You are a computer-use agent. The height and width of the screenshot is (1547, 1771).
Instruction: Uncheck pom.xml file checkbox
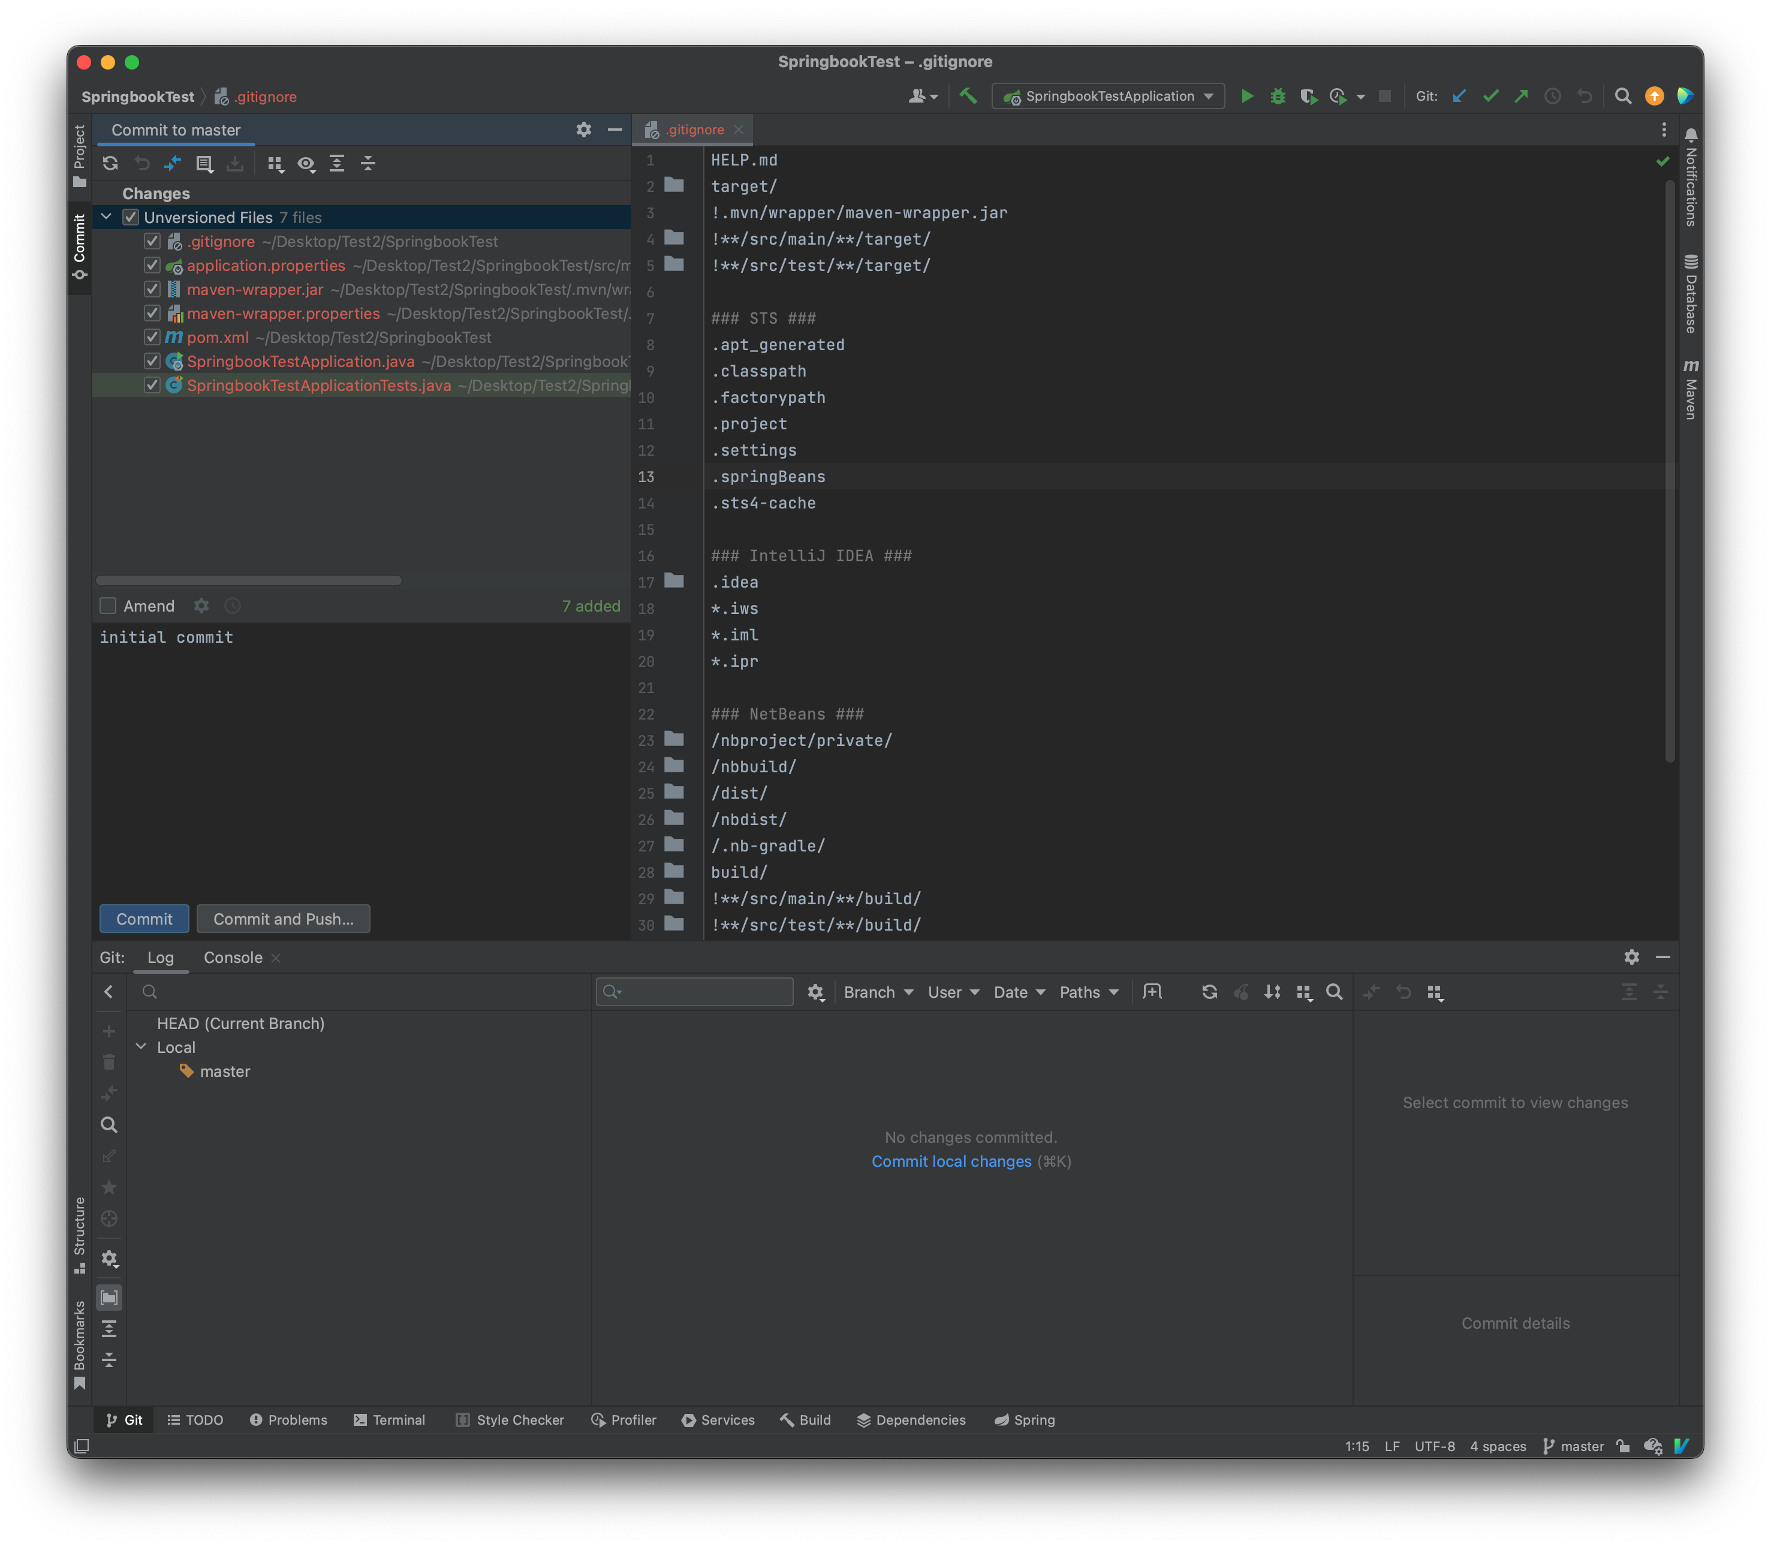tap(152, 338)
